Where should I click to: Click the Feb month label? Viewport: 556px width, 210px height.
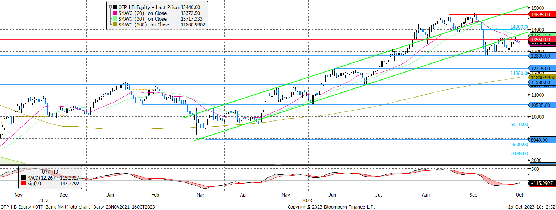155,195
